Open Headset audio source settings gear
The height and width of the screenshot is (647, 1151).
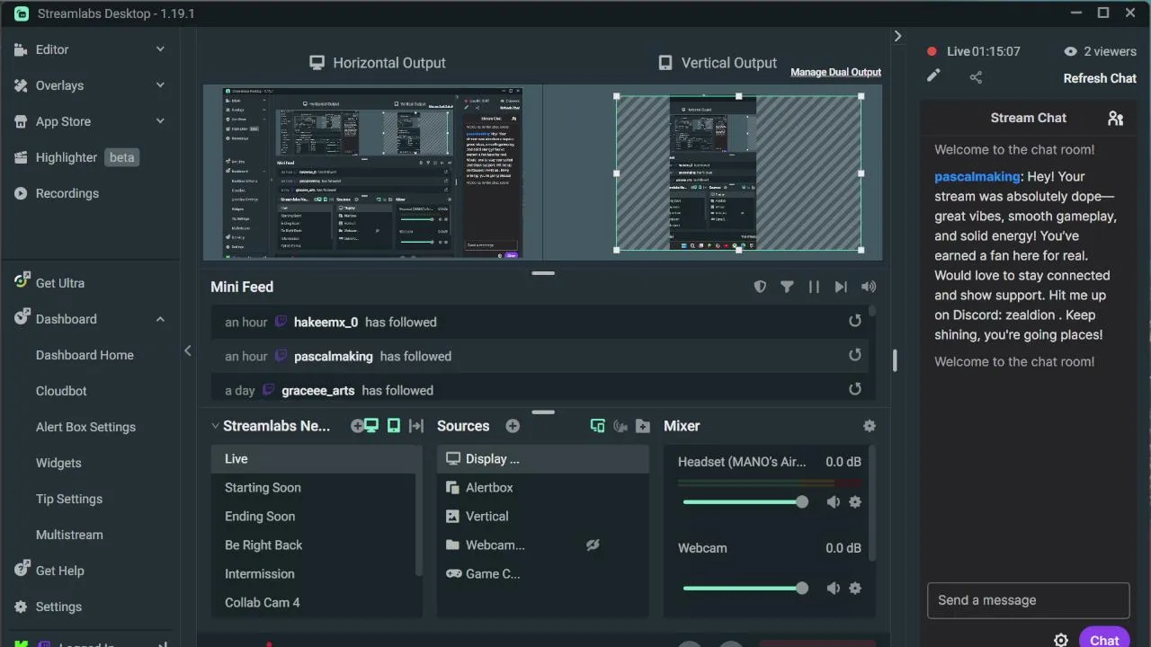pyautogui.click(x=855, y=502)
